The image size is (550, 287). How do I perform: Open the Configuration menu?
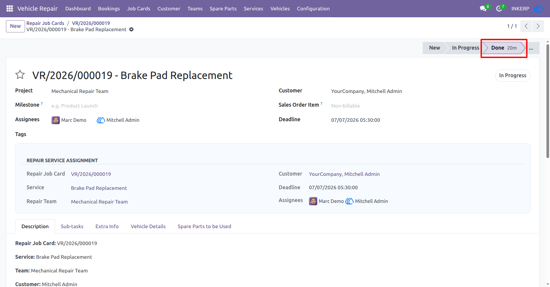313,9
